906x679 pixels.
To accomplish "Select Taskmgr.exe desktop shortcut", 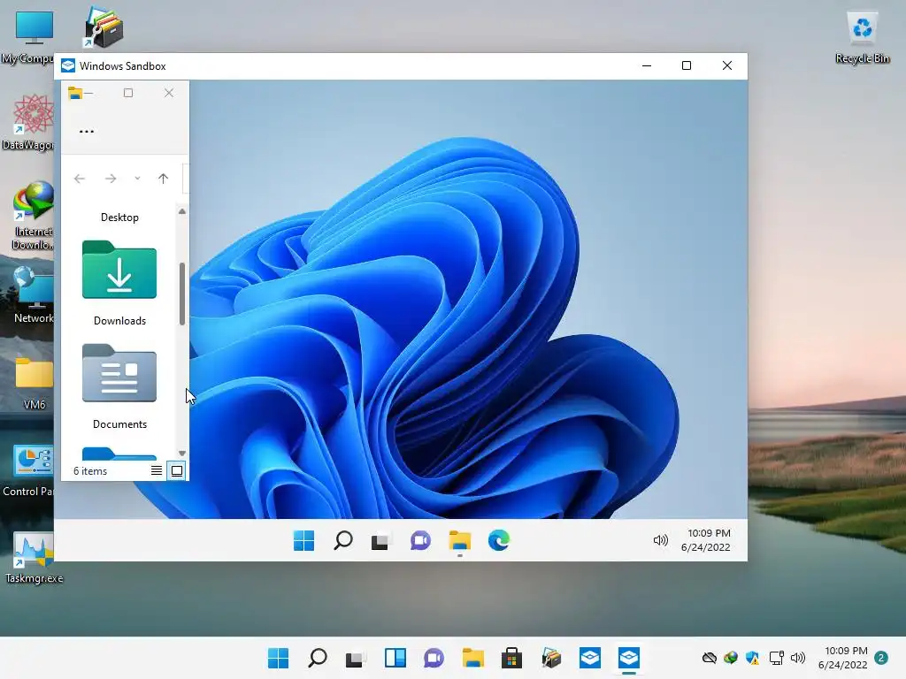I will coord(34,557).
